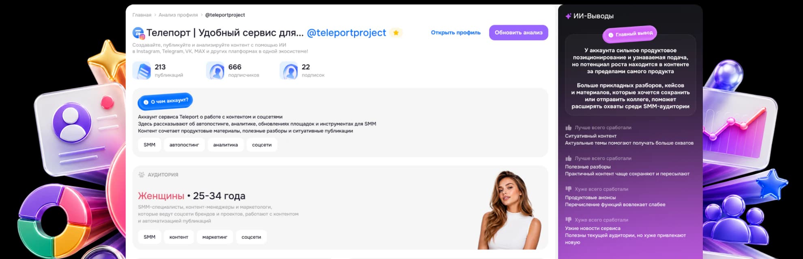Click the following icon beside 22
The width and height of the screenshot is (803, 259).
[x=289, y=71]
